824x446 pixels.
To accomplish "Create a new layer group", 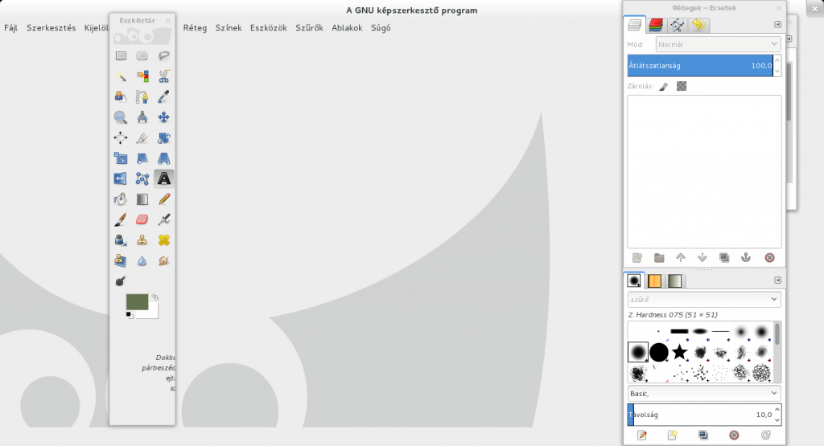I will pyautogui.click(x=659, y=258).
